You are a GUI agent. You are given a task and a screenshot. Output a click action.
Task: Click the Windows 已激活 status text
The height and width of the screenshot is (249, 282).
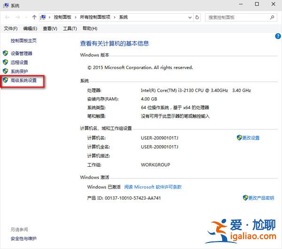coord(104,187)
